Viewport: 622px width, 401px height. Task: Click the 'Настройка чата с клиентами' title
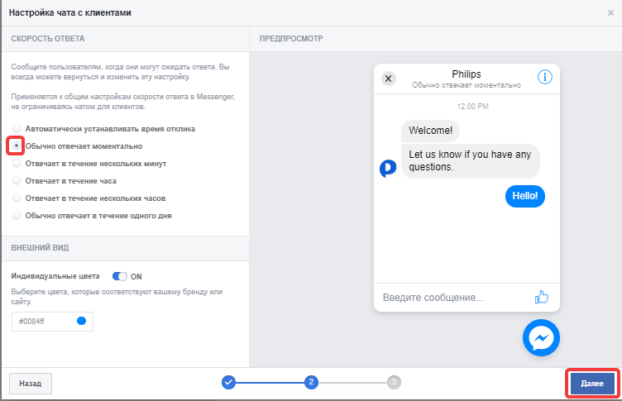click(x=69, y=12)
